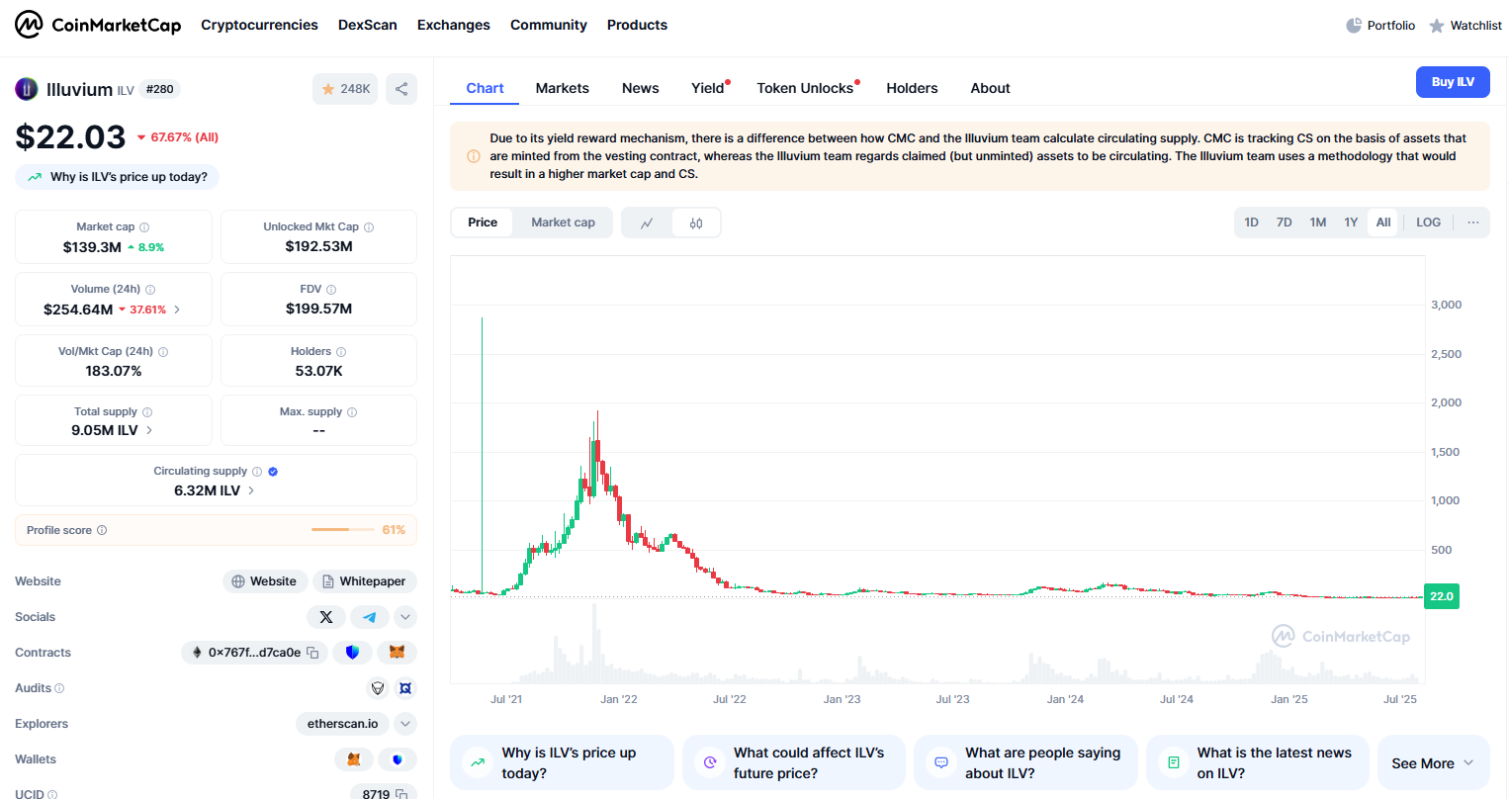This screenshot has height=799, width=1509.
Task: Click the Profile score 61% progress bar
Action: coord(343,530)
